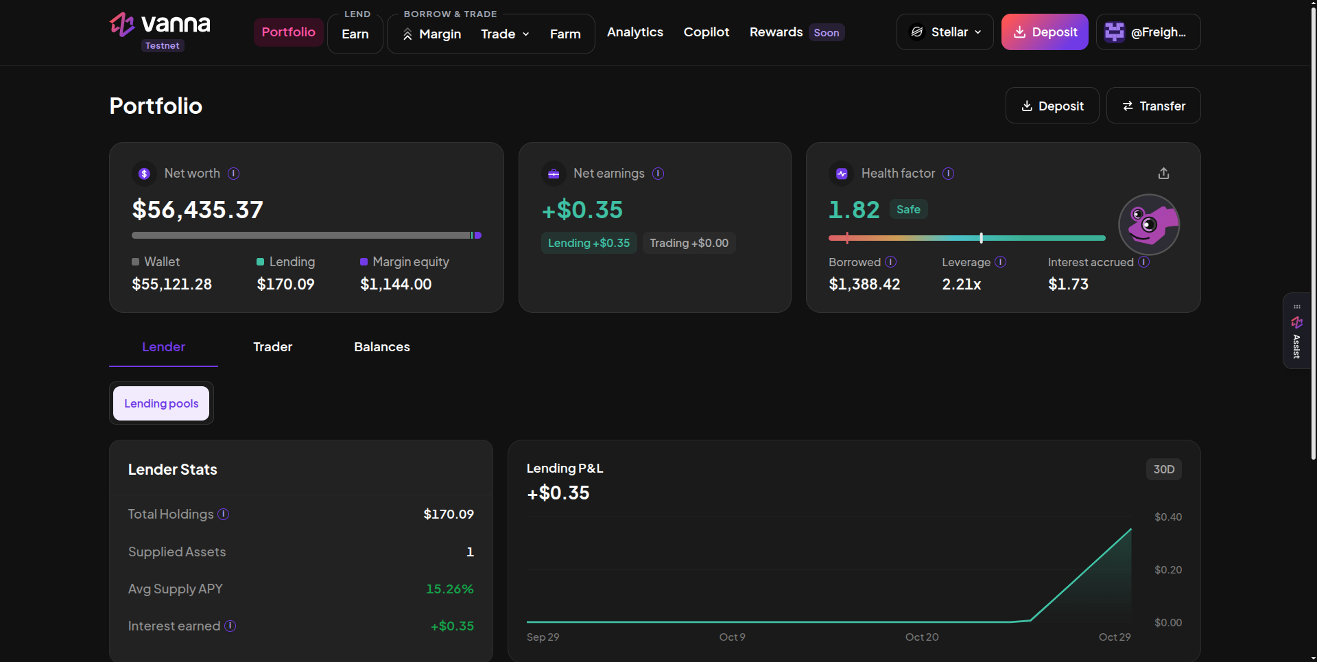Open the Copilot page
This screenshot has height=662, width=1317.
(707, 32)
